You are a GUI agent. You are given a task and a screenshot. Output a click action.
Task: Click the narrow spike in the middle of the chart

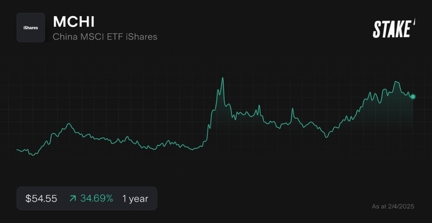[x=293, y=109]
